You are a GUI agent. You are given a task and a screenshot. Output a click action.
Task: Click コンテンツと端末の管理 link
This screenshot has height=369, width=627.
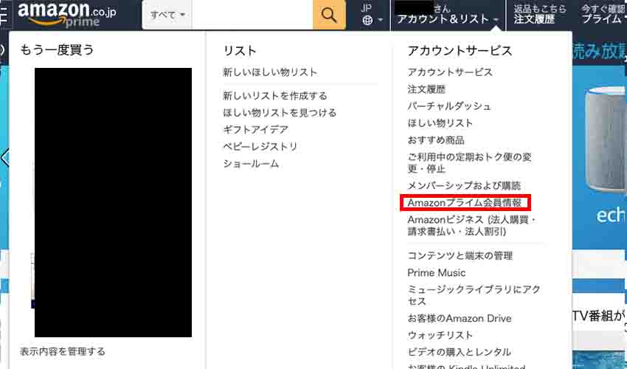click(460, 256)
